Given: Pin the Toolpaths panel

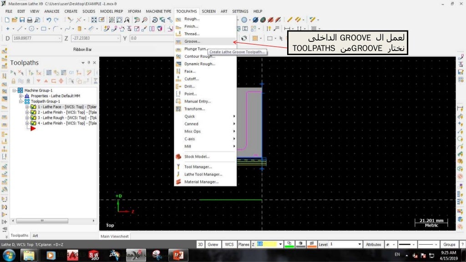Looking at the screenshot, I should 89,63.
